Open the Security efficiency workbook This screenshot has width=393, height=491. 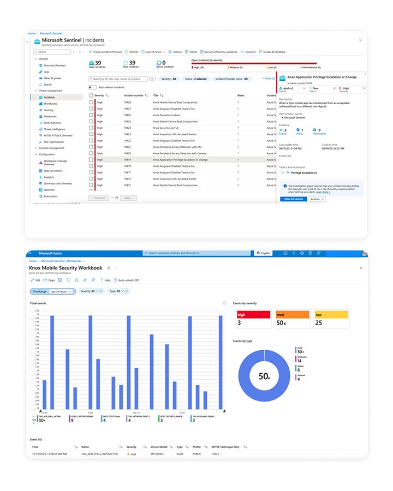click(219, 52)
